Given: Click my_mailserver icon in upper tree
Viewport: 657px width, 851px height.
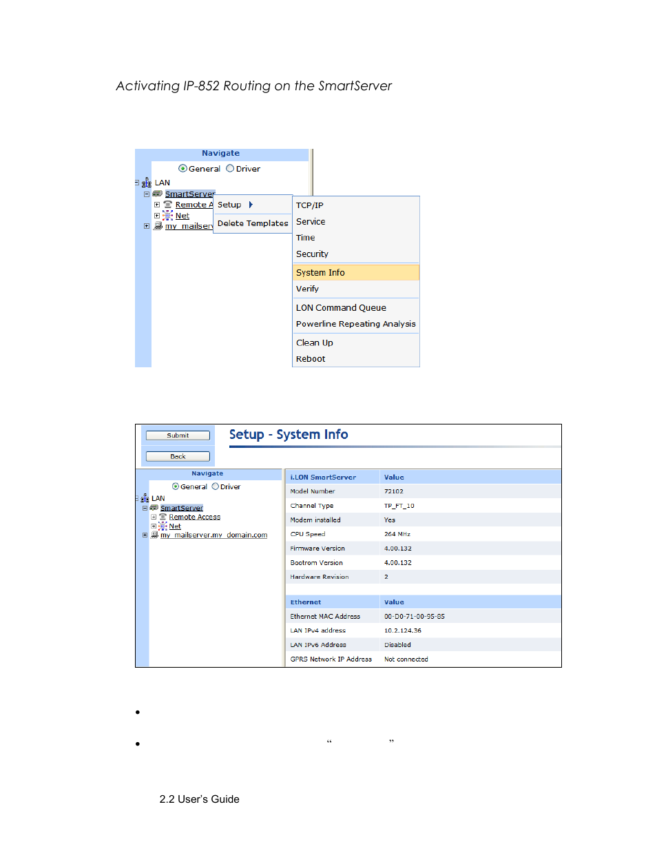Looking at the screenshot, I should tap(158, 226).
